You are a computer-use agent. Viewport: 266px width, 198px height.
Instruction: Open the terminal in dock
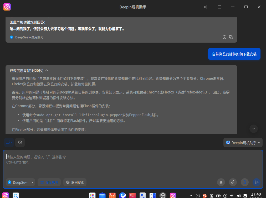tap(132, 195)
